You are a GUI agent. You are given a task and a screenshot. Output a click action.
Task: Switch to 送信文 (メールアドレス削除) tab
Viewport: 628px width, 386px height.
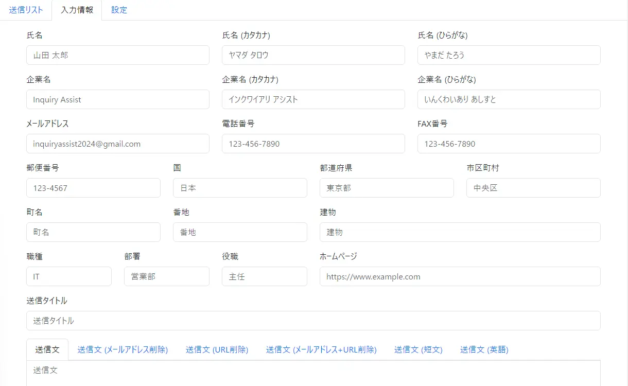pyautogui.click(x=123, y=349)
